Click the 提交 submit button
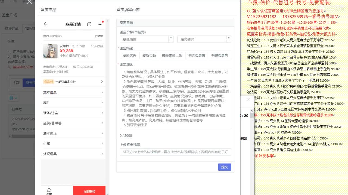348x195 pixels. coord(225,167)
